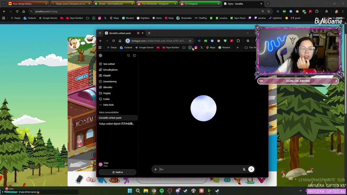Click the Teklifi al button
347x195 pixels.
pyautogui.click(x=117, y=172)
